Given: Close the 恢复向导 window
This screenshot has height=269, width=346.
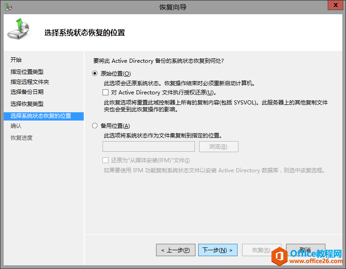Looking at the screenshot, I should pos(335,5).
